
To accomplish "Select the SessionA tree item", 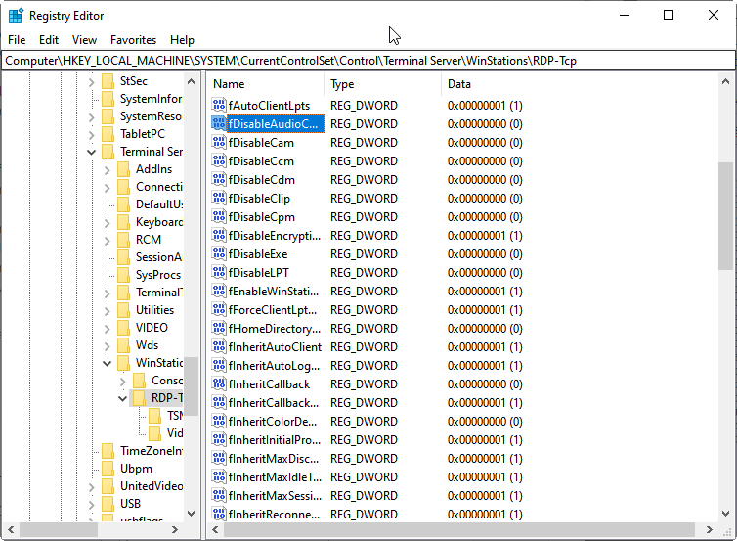I will pyautogui.click(x=159, y=257).
